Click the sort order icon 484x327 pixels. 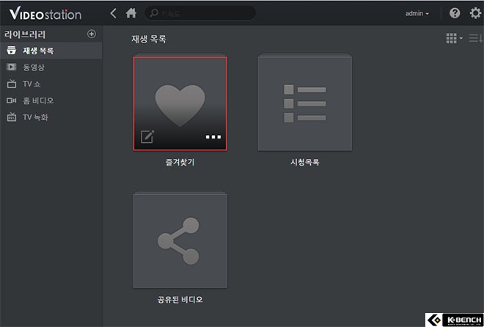(x=475, y=38)
